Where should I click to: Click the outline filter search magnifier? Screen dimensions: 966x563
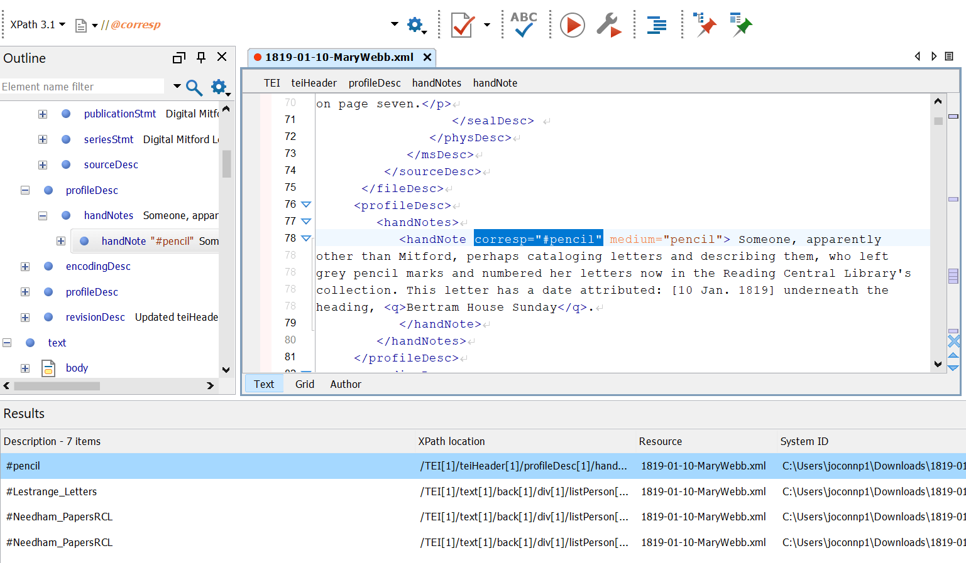[194, 87]
